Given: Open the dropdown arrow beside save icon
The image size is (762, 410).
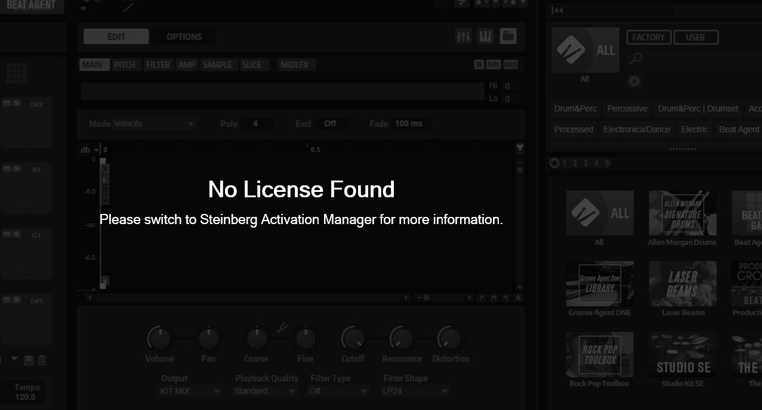Looking at the screenshot, I should tap(16, 360).
